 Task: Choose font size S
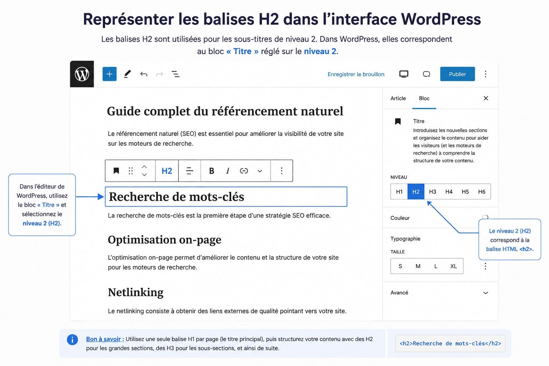pyautogui.click(x=400, y=266)
